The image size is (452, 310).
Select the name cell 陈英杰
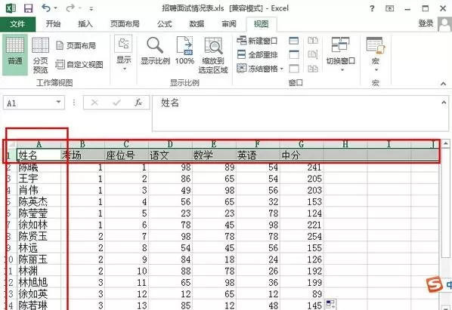(x=39, y=201)
